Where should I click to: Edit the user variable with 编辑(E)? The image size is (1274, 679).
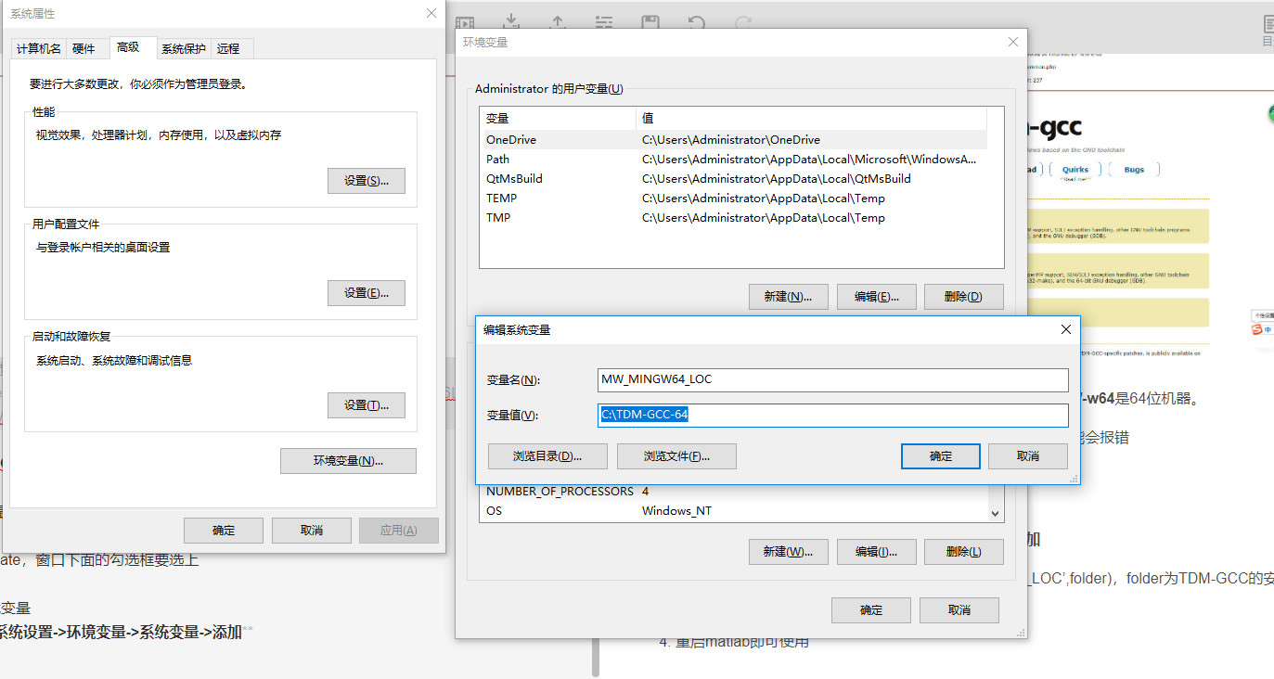pos(877,297)
